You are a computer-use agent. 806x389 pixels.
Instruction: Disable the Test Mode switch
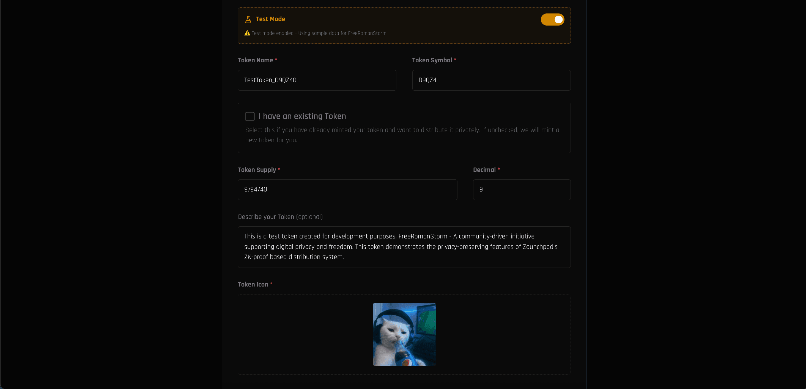(x=552, y=20)
